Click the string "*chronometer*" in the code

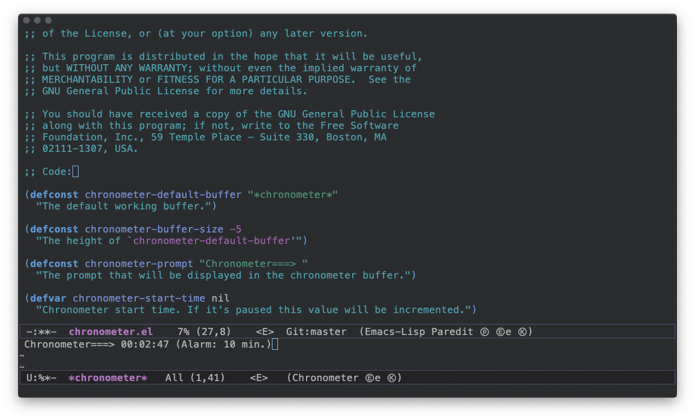click(x=293, y=195)
